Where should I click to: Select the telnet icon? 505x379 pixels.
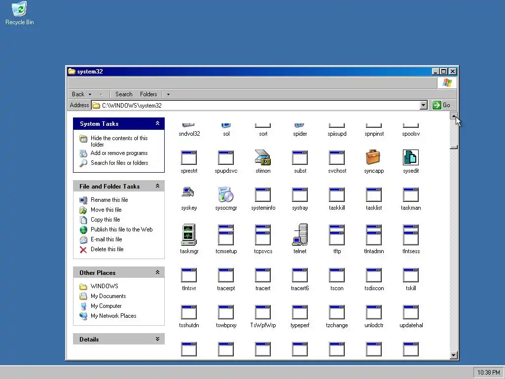300,235
